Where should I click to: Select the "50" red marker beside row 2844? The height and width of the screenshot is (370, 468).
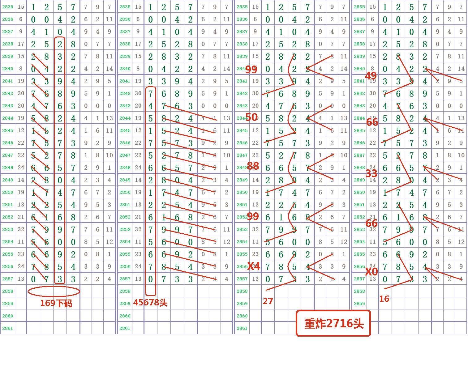tap(252, 117)
